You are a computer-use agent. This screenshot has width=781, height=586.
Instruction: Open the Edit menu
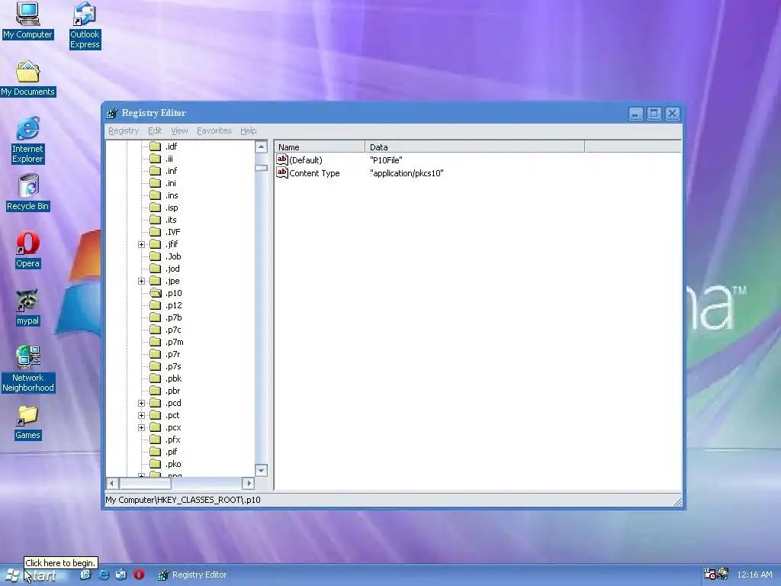pos(155,130)
